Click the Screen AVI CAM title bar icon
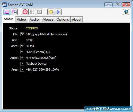Viewport: 133px width, 112px height. (x=5, y=5)
